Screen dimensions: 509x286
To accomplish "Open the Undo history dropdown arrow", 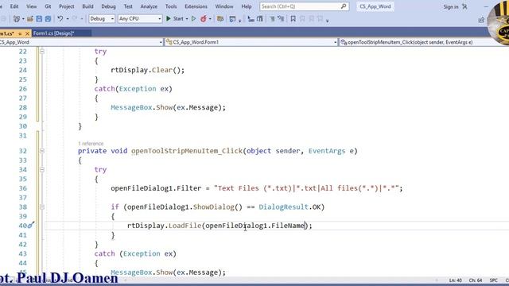I will [68, 19].
